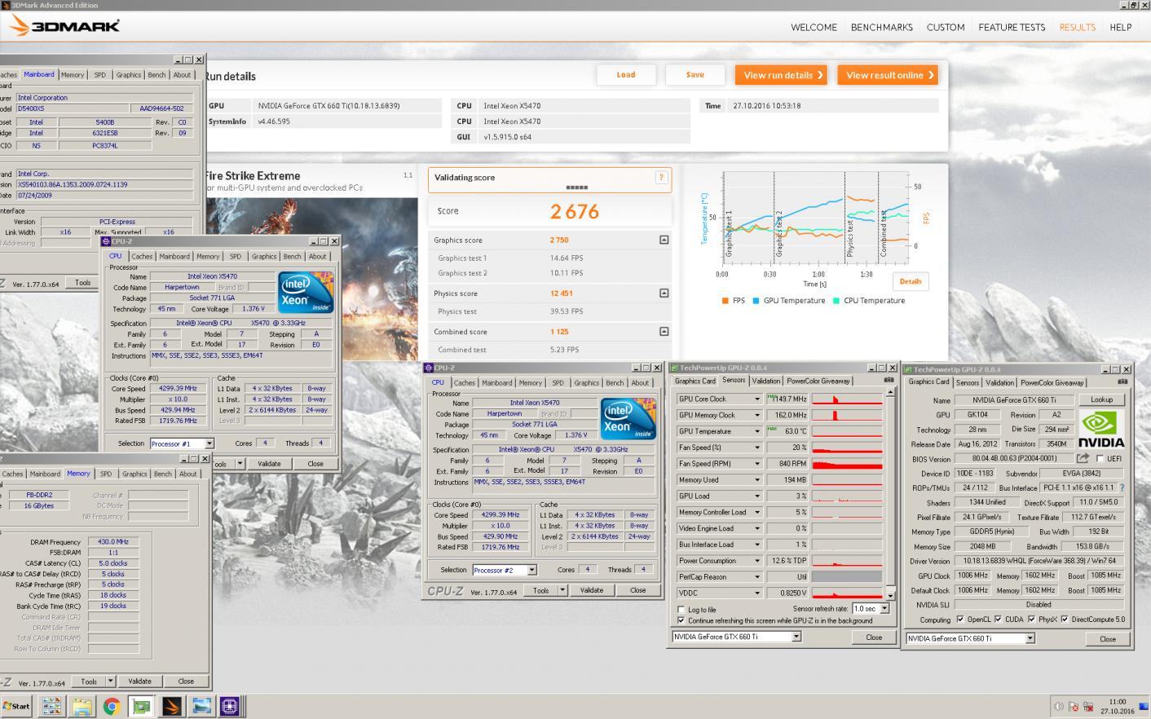Click the Bus Interface question mark icon
The image size is (1151, 719).
pos(1122,487)
